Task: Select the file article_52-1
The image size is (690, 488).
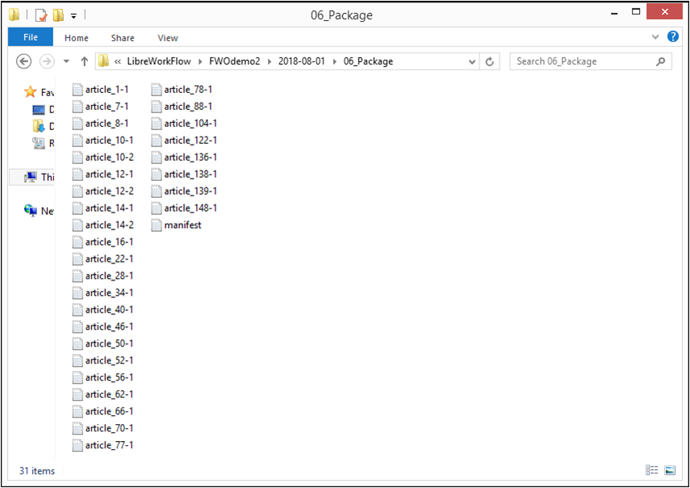Action: [103, 360]
